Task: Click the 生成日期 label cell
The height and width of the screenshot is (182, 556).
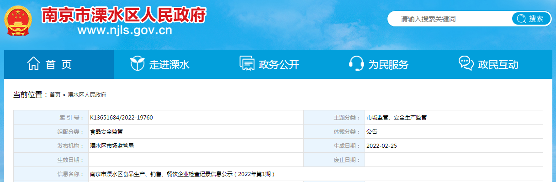Action: (x=334, y=146)
